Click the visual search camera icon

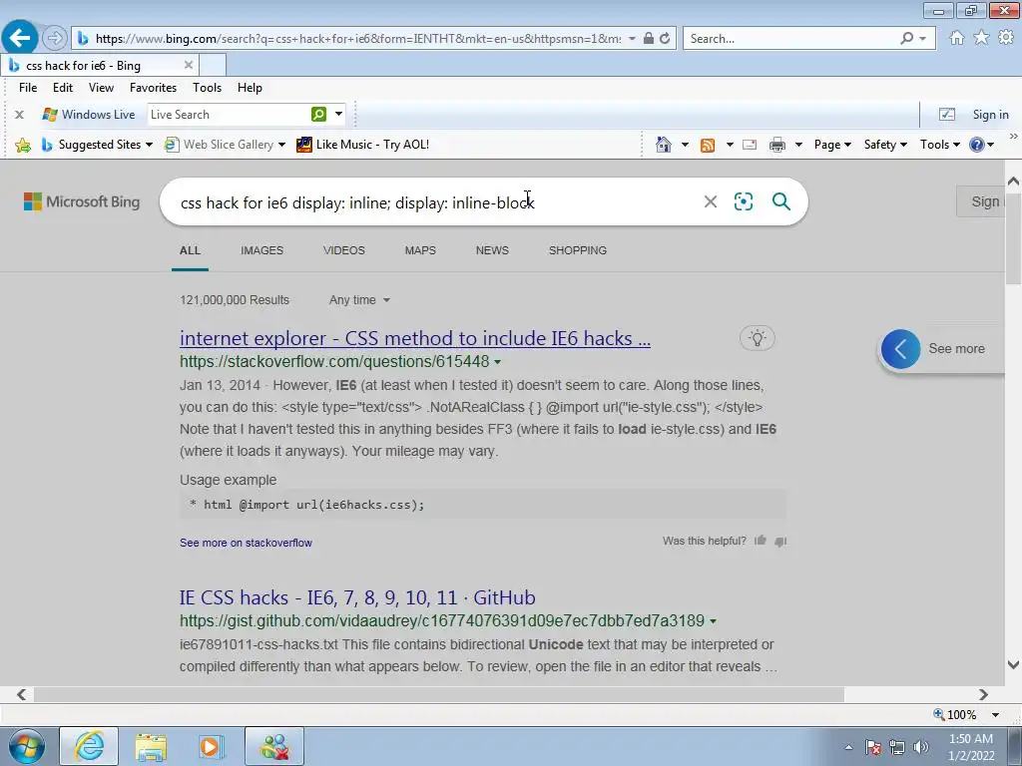(744, 201)
